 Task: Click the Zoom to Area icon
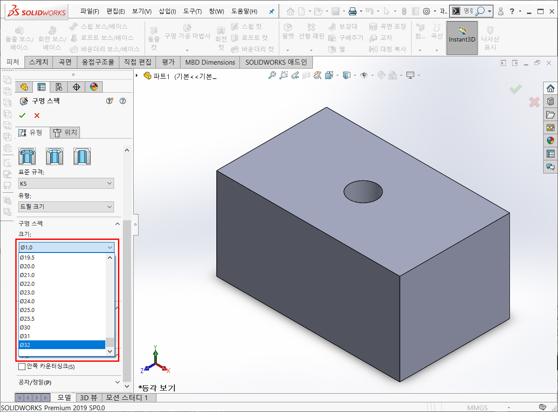click(284, 75)
